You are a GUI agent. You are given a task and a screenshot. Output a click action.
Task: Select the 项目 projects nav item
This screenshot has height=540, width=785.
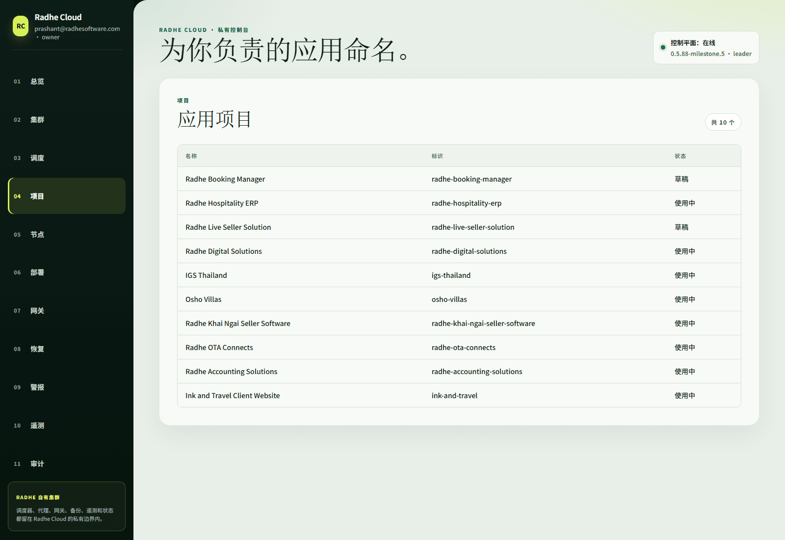pyautogui.click(x=67, y=196)
